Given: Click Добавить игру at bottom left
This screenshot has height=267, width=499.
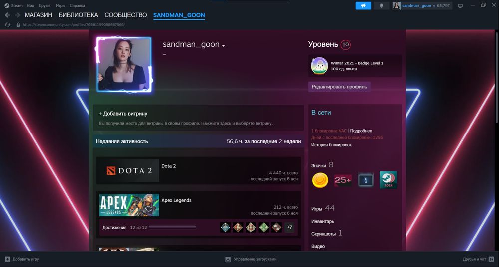Looking at the screenshot, I should tap(26, 259).
